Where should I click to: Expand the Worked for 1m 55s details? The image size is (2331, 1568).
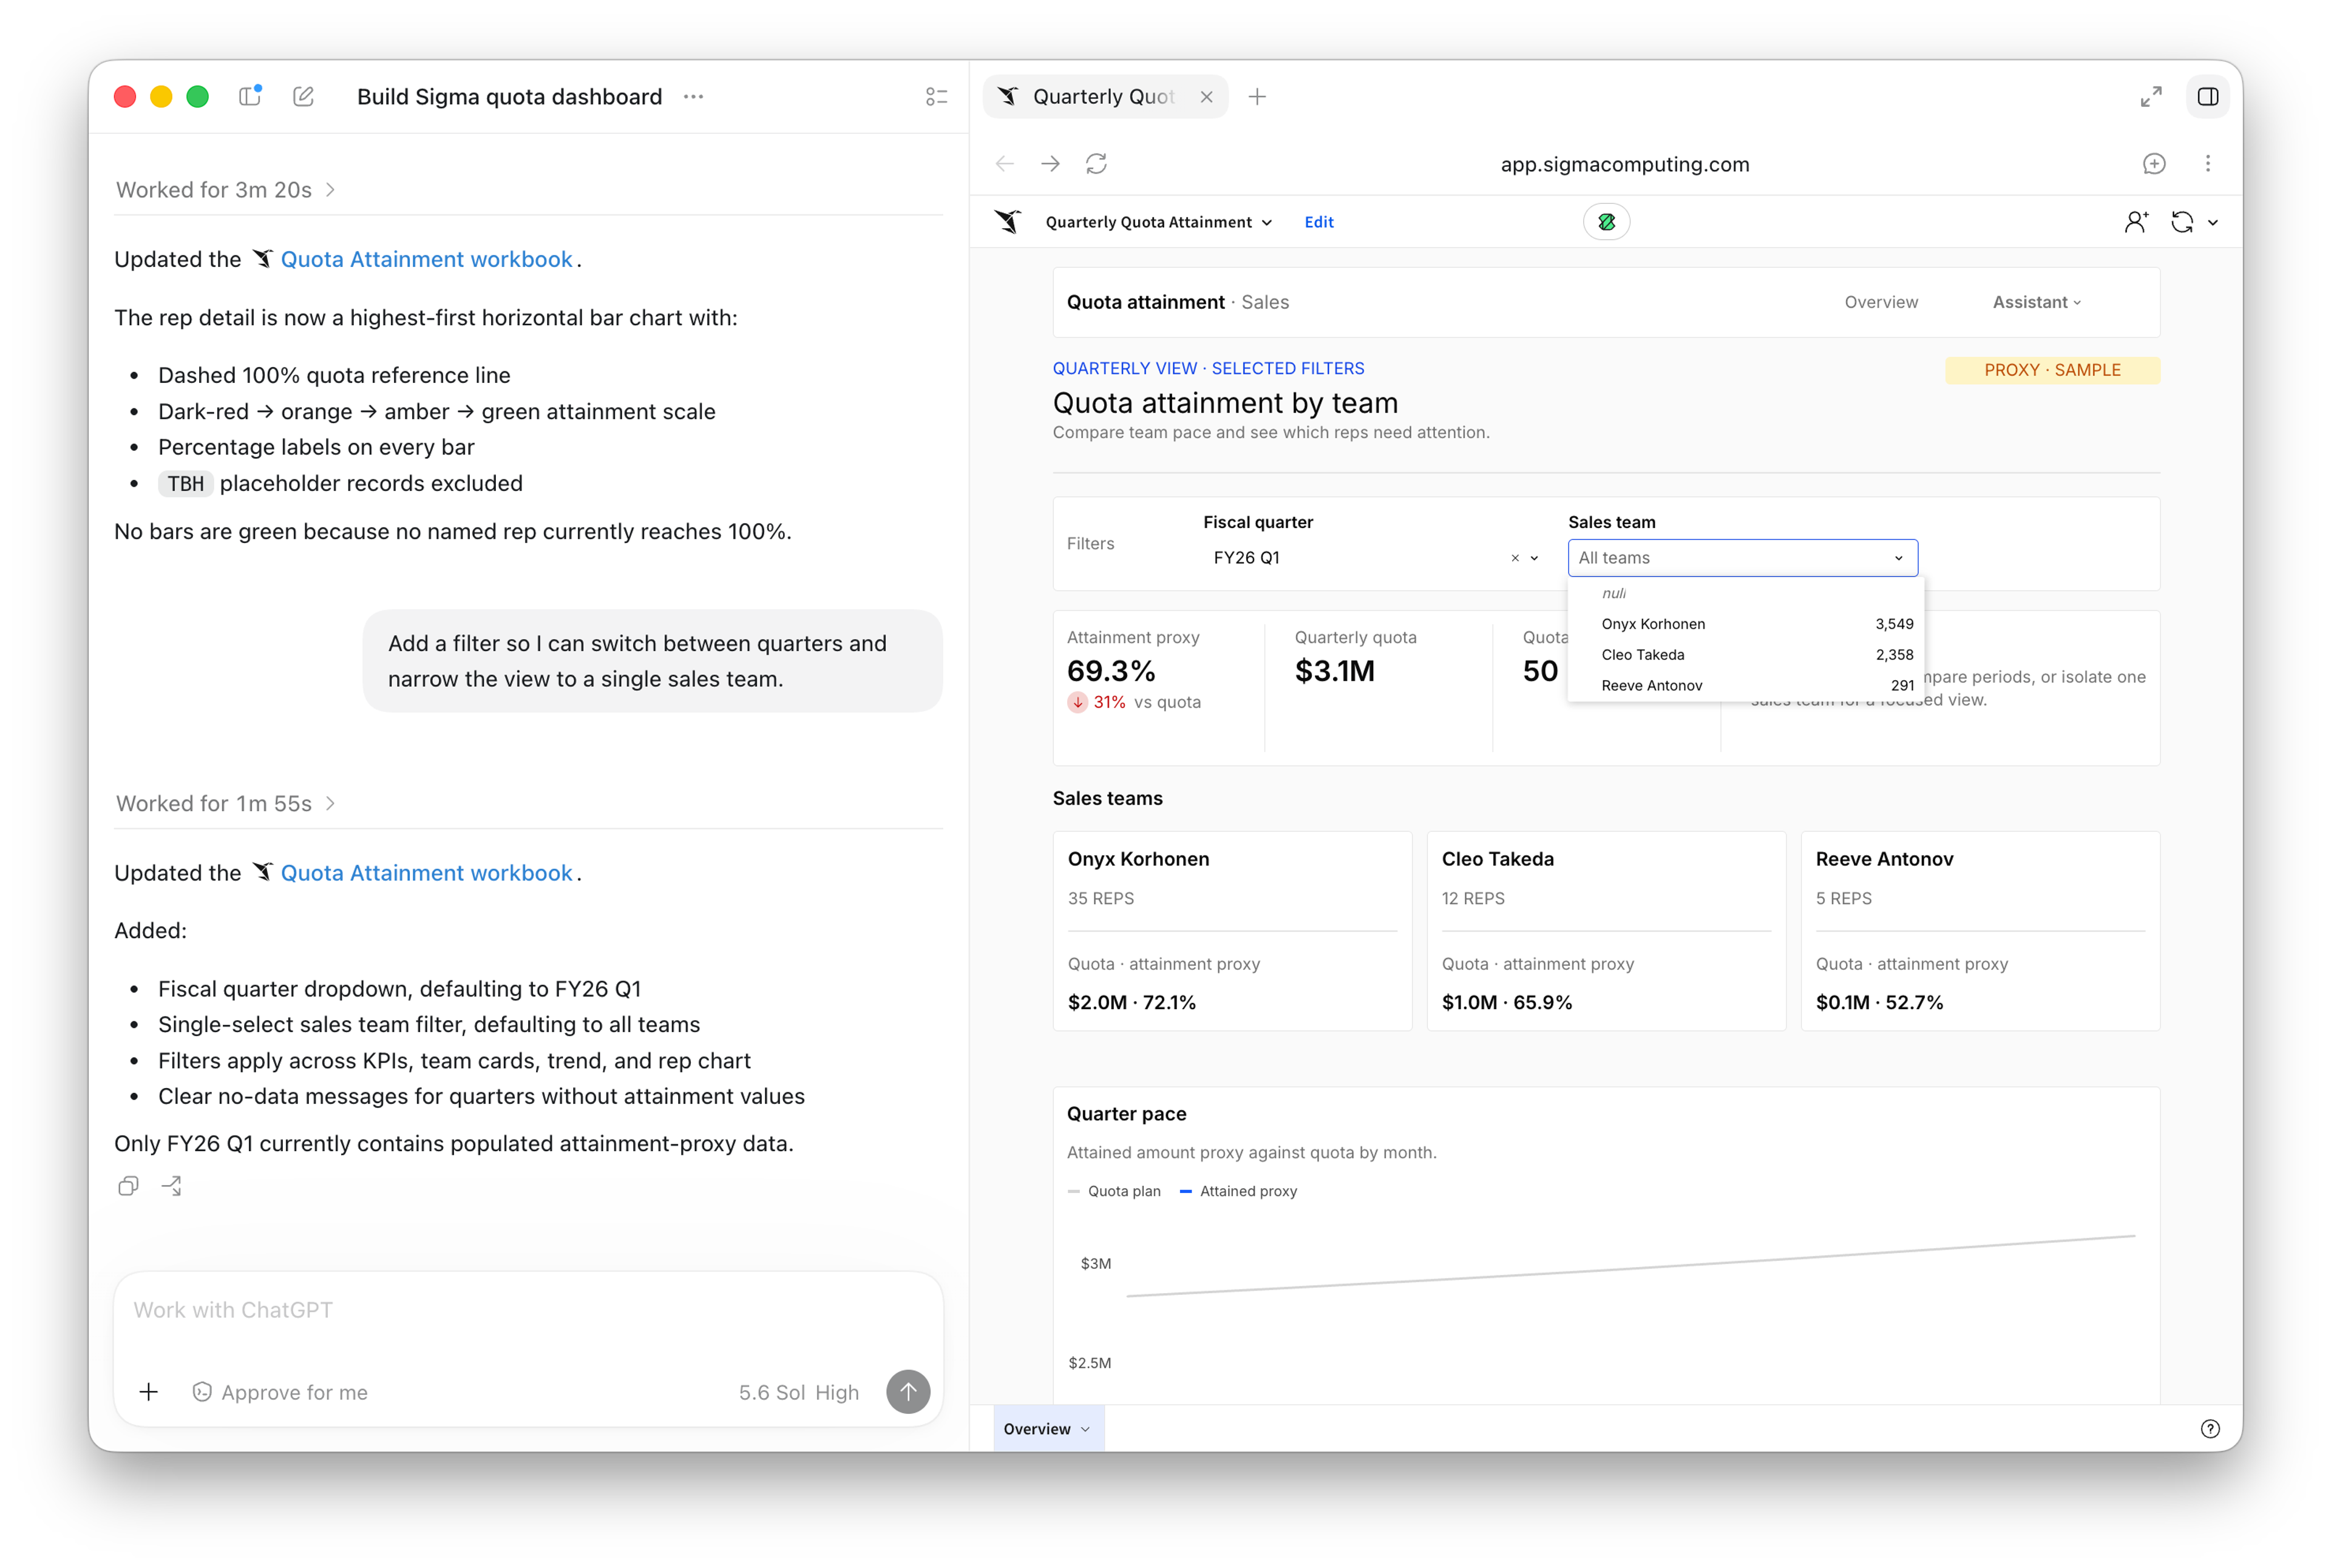coord(225,804)
